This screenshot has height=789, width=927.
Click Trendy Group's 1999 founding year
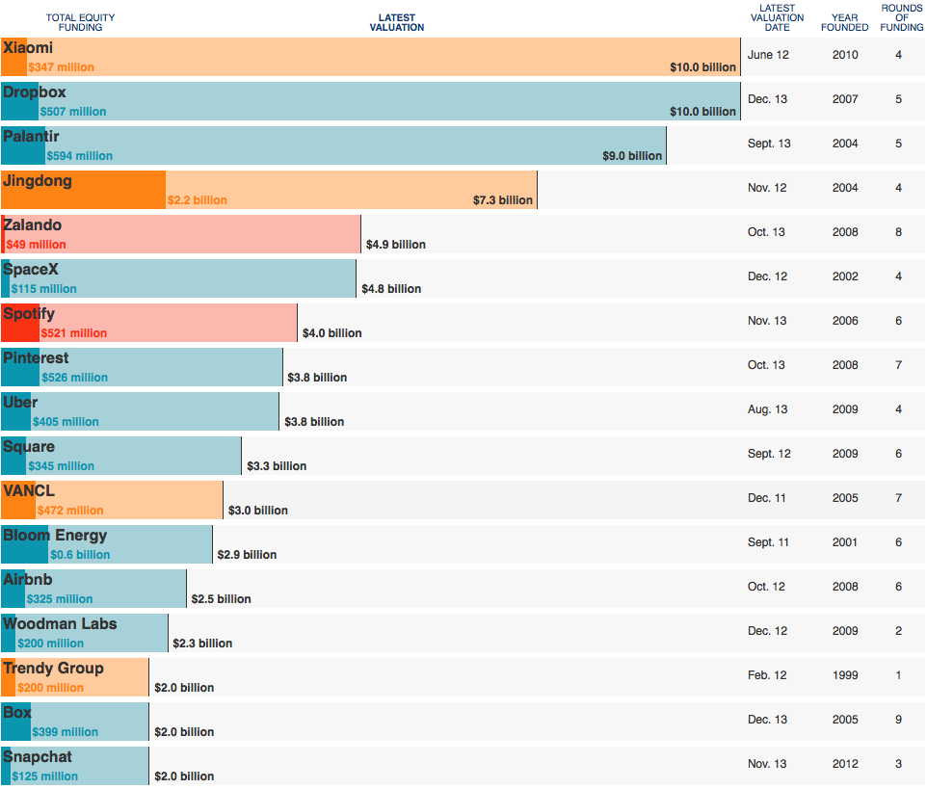(x=845, y=675)
